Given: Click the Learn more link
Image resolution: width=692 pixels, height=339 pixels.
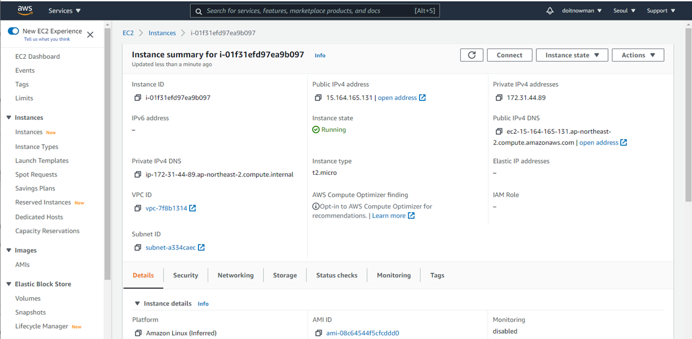Looking at the screenshot, I should 389,216.
